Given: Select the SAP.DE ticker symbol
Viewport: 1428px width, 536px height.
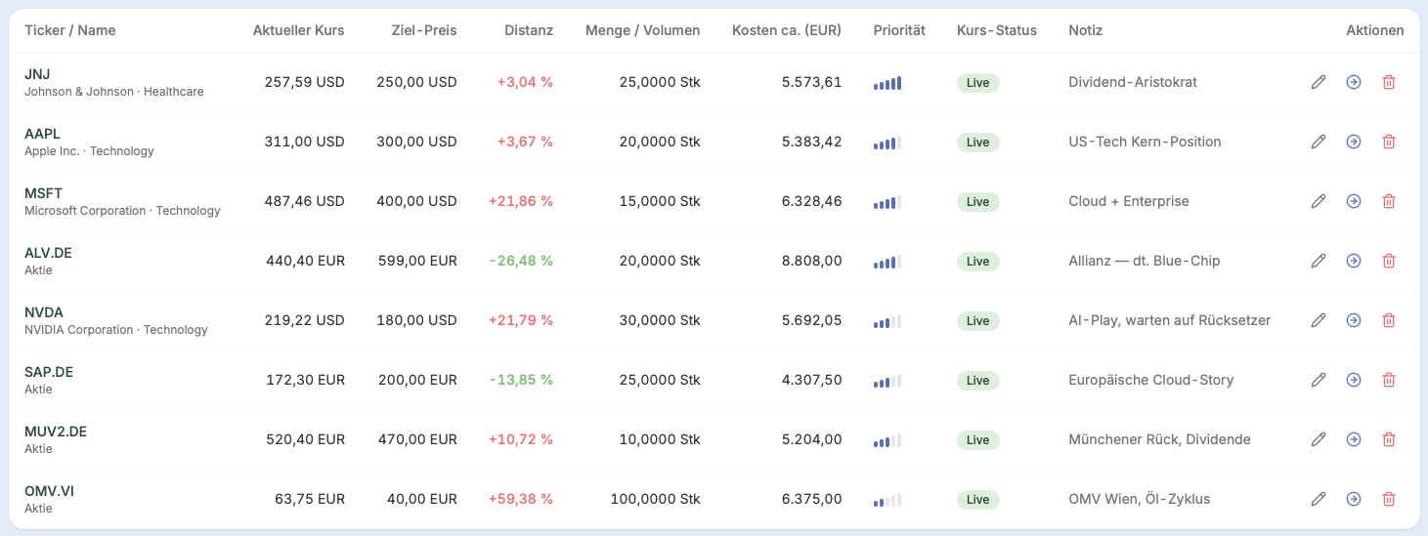Looking at the screenshot, I should point(49,372).
